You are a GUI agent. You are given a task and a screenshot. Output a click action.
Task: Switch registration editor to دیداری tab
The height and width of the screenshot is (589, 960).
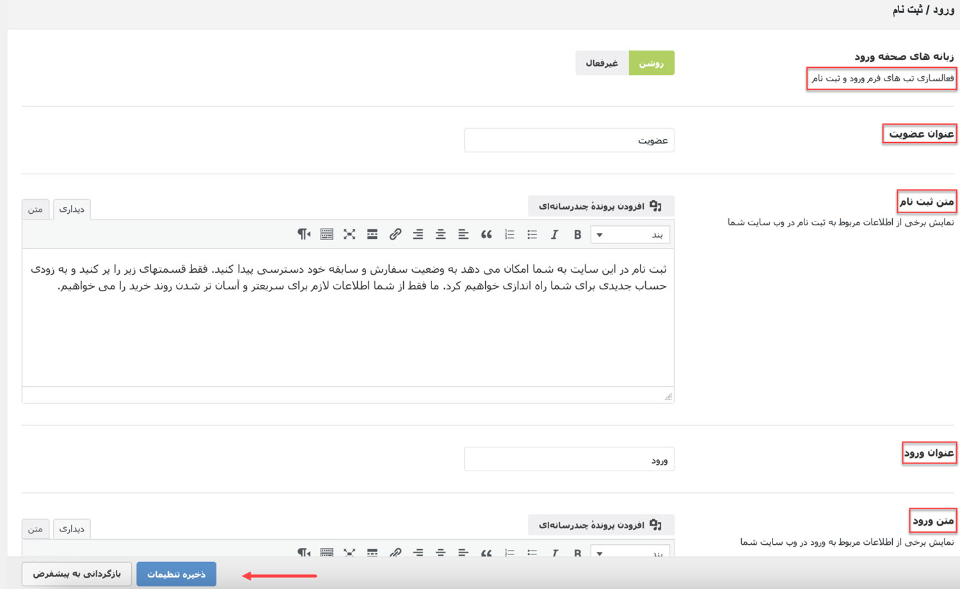point(72,209)
